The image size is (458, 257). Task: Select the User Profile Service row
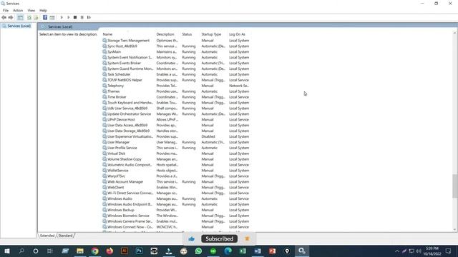tap(176, 148)
